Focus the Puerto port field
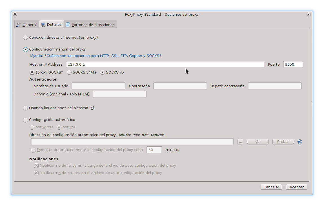The height and width of the screenshot is (206, 324). click(293, 65)
